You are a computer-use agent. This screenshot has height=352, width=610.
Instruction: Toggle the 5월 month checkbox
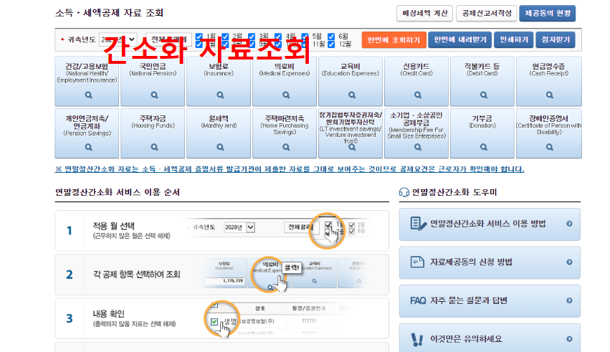click(x=305, y=37)
